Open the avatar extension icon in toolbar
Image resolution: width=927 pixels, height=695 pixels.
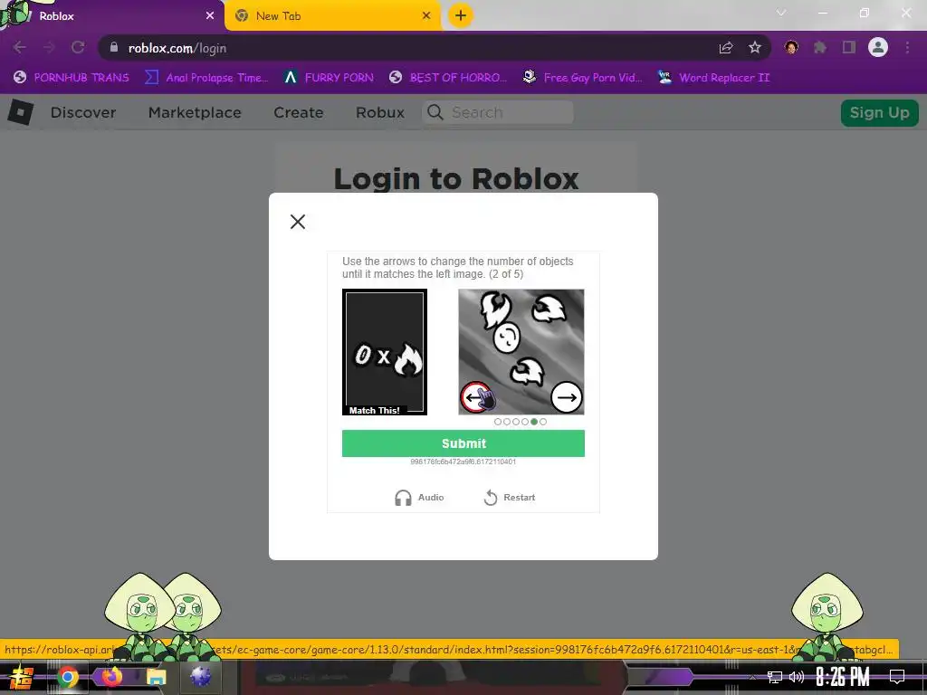pos(791,47)
